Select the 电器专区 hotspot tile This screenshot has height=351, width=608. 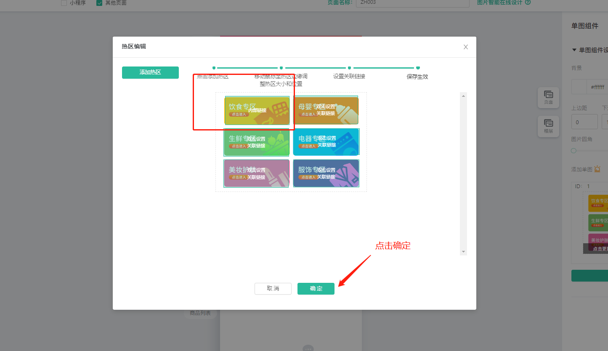326,142
